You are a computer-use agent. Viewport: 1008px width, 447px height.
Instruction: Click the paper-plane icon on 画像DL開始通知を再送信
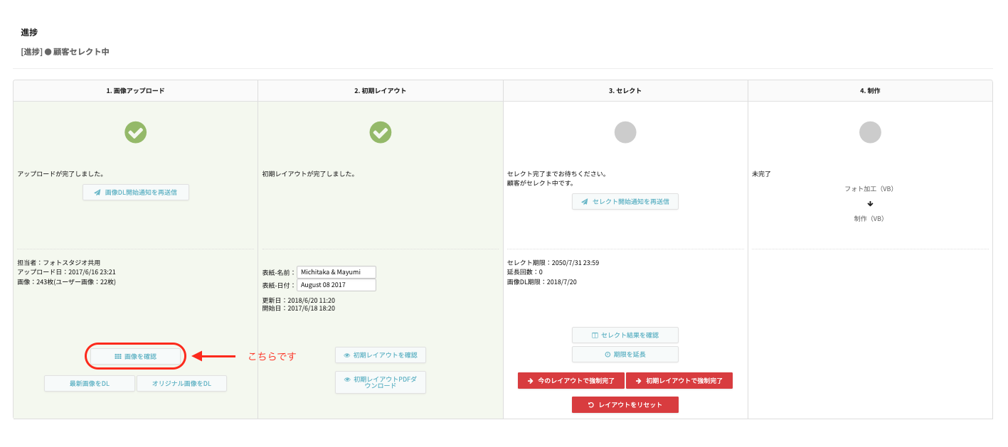[x=97, y=192]
